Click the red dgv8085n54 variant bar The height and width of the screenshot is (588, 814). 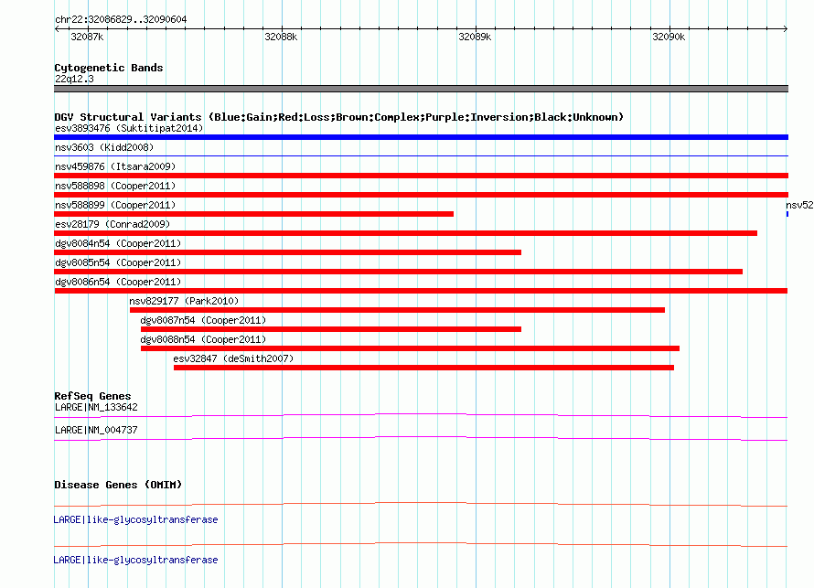tap(398, 272)
